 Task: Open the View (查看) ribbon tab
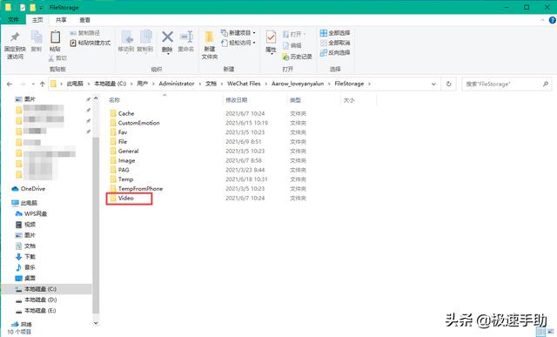84,20
